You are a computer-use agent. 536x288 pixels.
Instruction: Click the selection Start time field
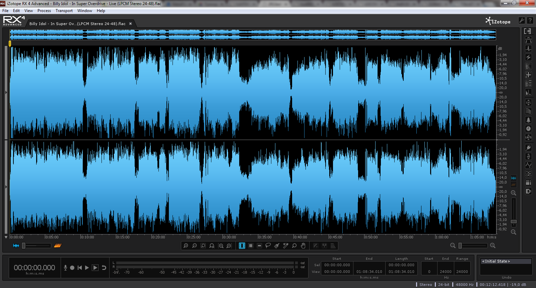(337, 265)
